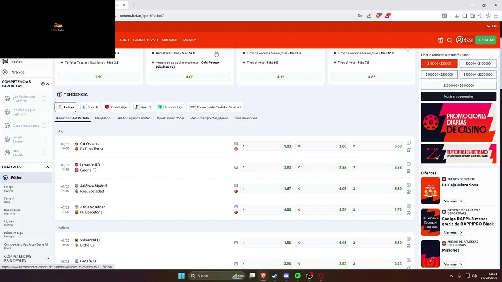Open Spotify from the taskbar

coord(298,276)
